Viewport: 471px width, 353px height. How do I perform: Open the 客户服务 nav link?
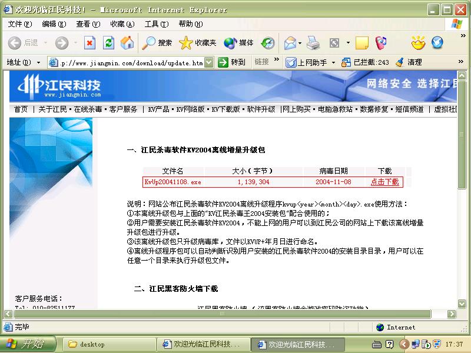(123, 109)
